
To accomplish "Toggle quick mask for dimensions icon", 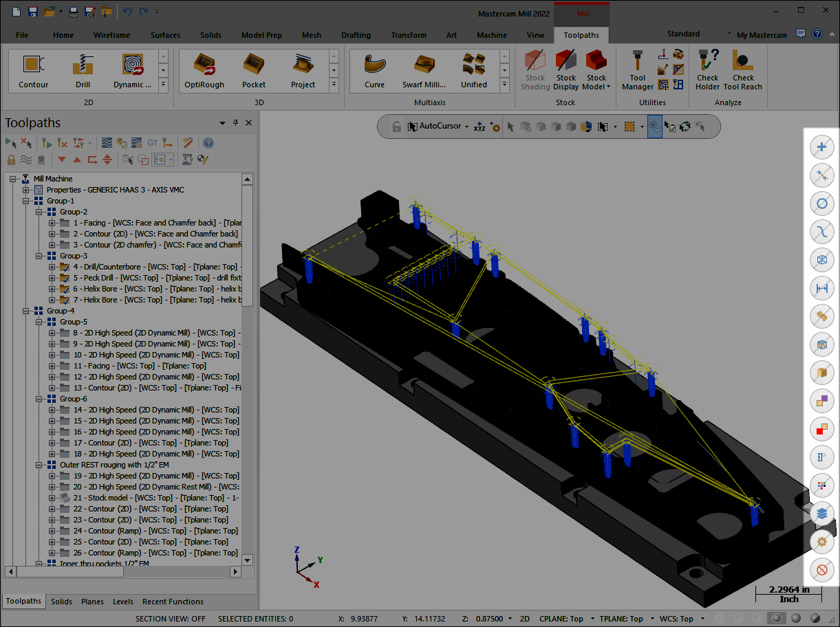I will click(821, 288).
